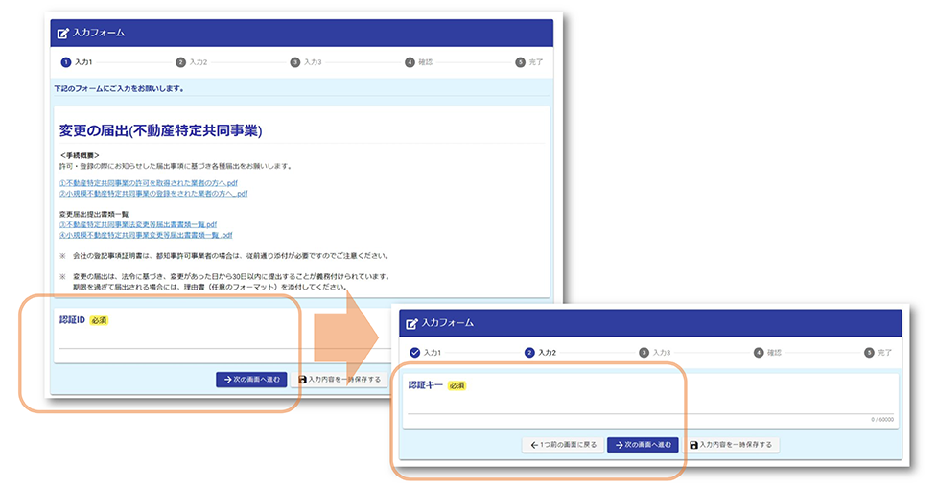Select step 入力3 in the 認証ID form
The height and width of the screenshot is (488, 937).
click(x=306, y=62)
